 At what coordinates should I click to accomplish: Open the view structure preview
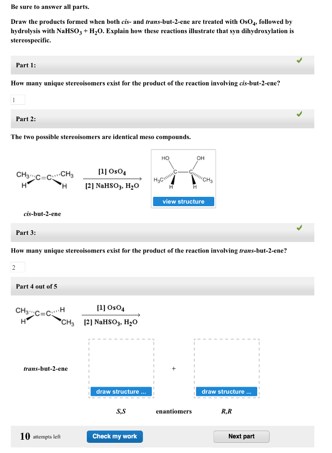[183, 201]
